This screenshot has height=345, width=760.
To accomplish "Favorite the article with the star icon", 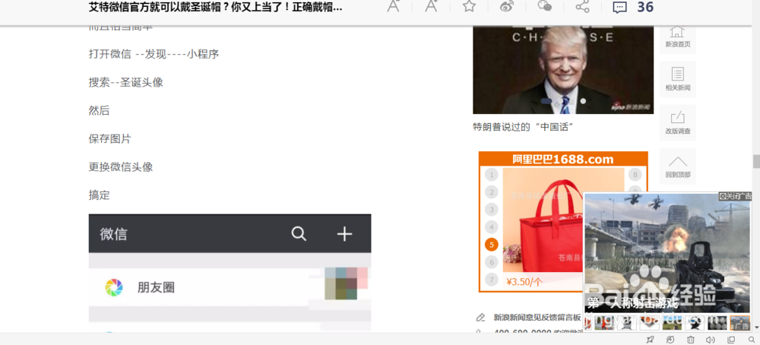I will tap(469, 6).
